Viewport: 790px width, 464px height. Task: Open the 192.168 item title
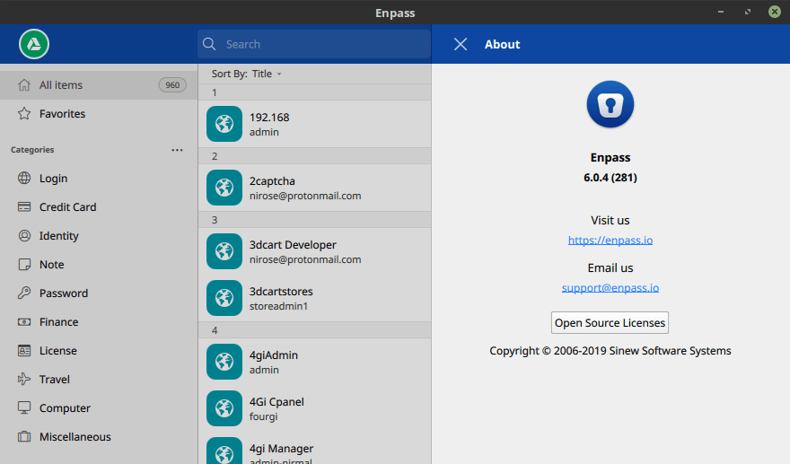269,117
